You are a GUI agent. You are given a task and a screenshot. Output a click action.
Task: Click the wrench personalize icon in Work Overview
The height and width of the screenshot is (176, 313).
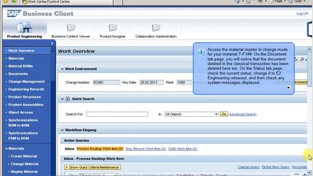coord(302,59)
